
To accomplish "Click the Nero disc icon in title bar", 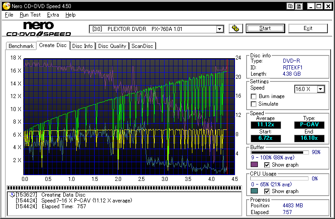I will point(5,6).
